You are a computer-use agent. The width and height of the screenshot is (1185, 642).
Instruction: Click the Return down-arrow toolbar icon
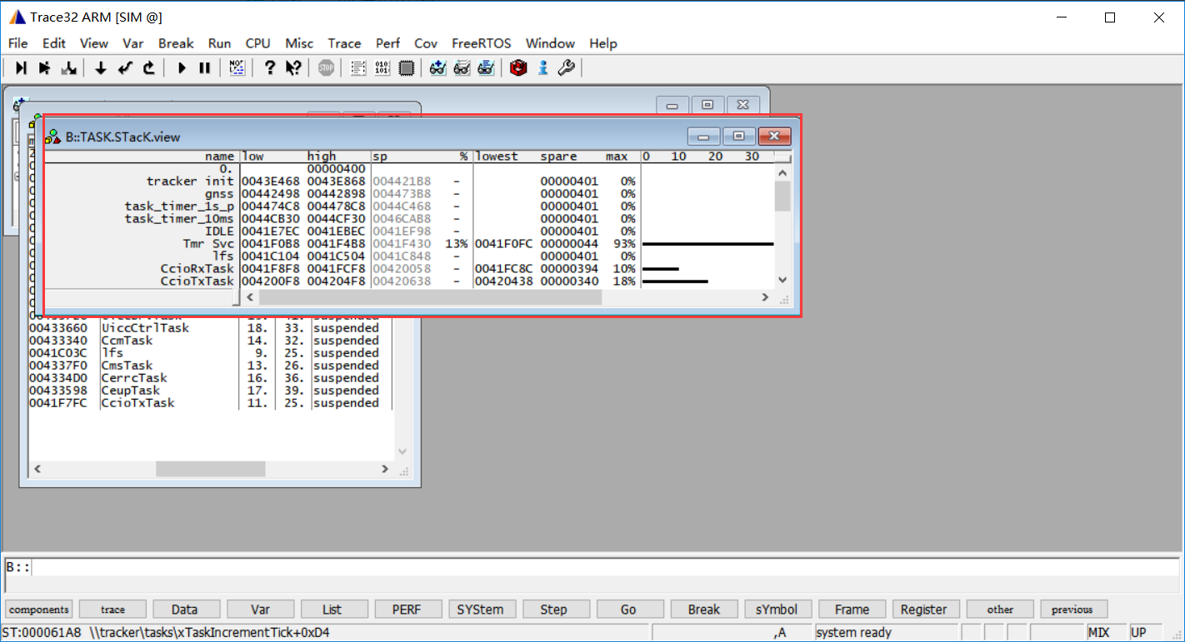point(101,68)
